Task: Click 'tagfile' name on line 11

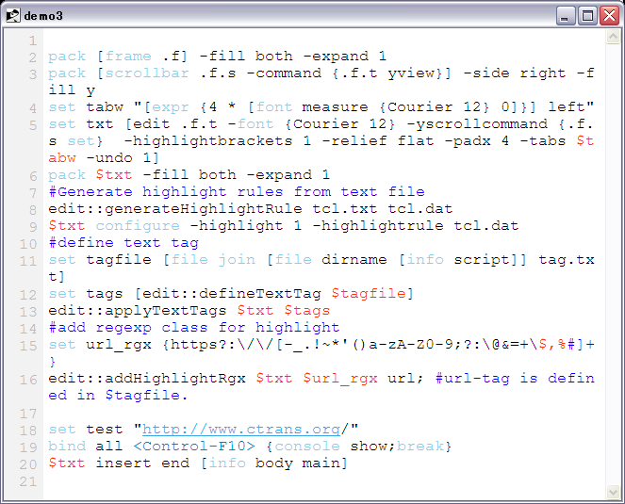Action: (x=119, y=260)
